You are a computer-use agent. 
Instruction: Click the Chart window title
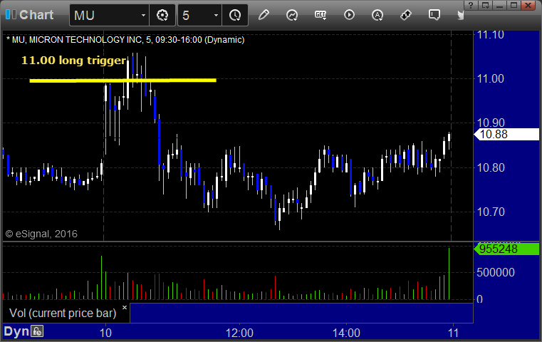point(36,15)
